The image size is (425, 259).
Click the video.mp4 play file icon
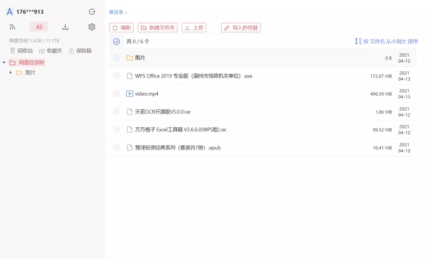tap(129, 94)
